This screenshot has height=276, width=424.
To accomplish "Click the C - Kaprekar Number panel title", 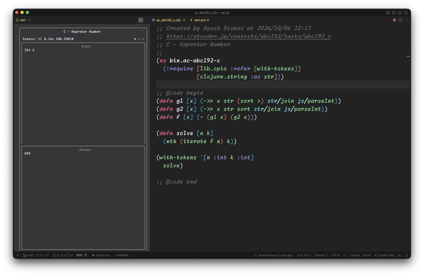I will click(82, 32).
